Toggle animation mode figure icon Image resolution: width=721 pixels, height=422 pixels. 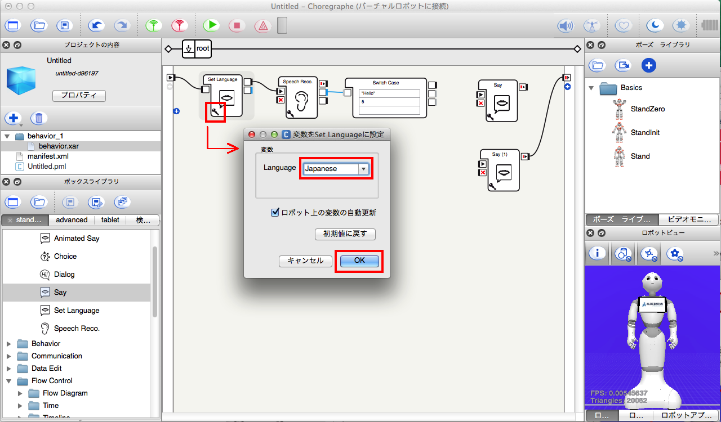click(x=592, y=25)
